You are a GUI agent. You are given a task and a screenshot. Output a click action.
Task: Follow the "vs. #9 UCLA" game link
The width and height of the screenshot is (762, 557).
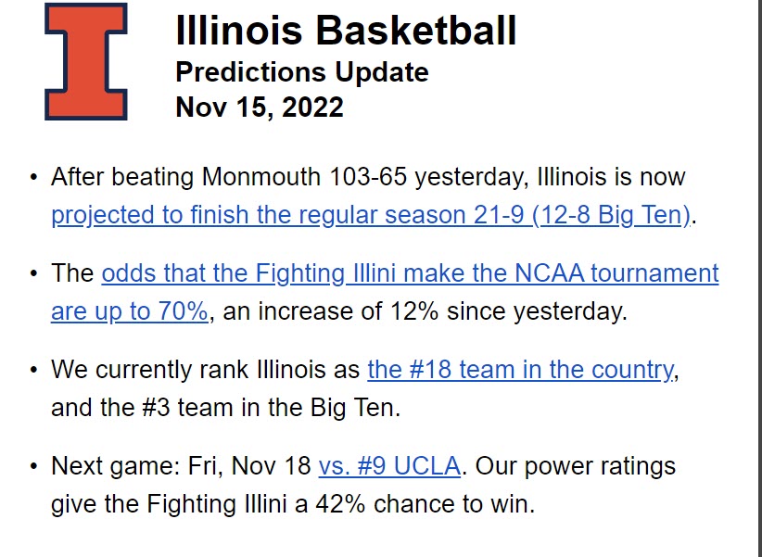pos(389,465)
